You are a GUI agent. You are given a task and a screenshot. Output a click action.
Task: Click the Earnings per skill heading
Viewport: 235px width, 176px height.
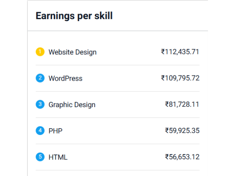74,16
